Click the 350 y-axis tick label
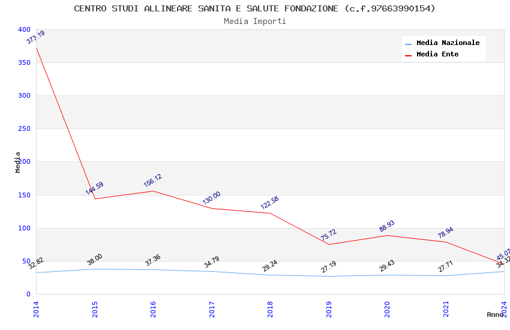510x330 pixels. [24, 62]
